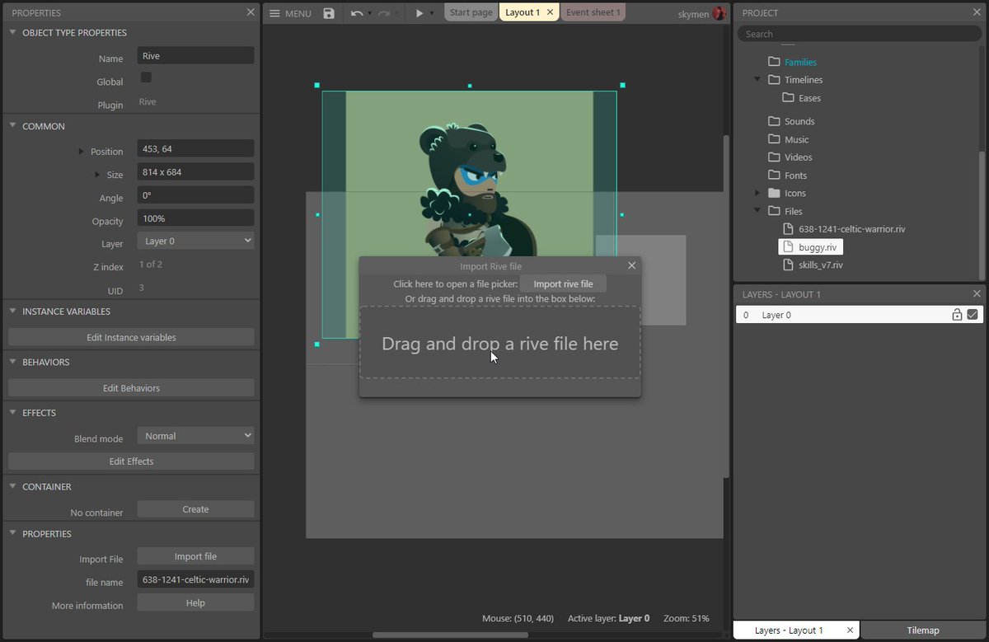The width and height of the screenshot is (989, 642).
Task: Collapse the Common section
Action: click(x=13, y=126)
